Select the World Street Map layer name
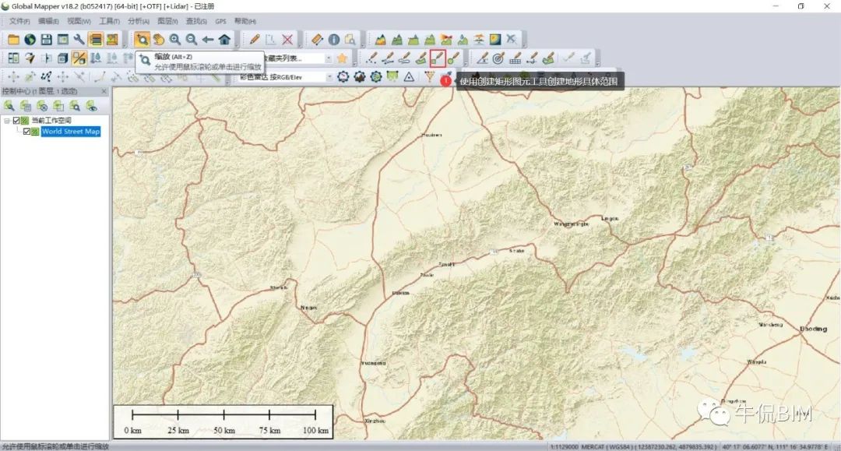Viewport: 841px width, 451px height. point(71,132)
